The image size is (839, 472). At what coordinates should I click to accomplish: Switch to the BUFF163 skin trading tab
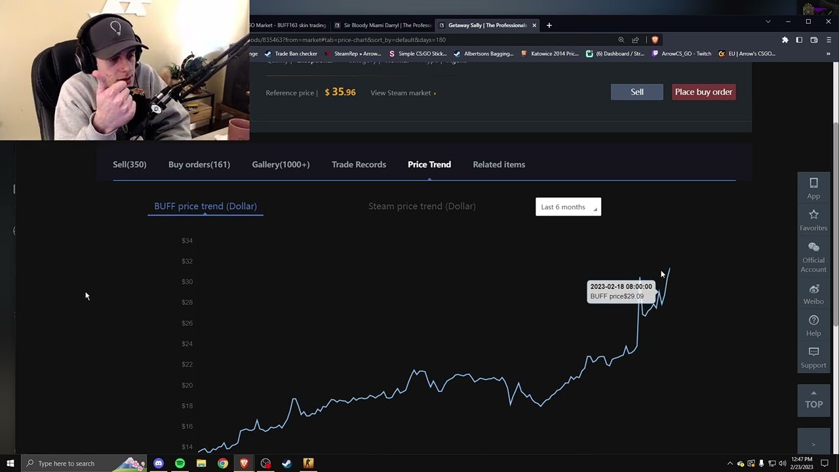(288, 25)
